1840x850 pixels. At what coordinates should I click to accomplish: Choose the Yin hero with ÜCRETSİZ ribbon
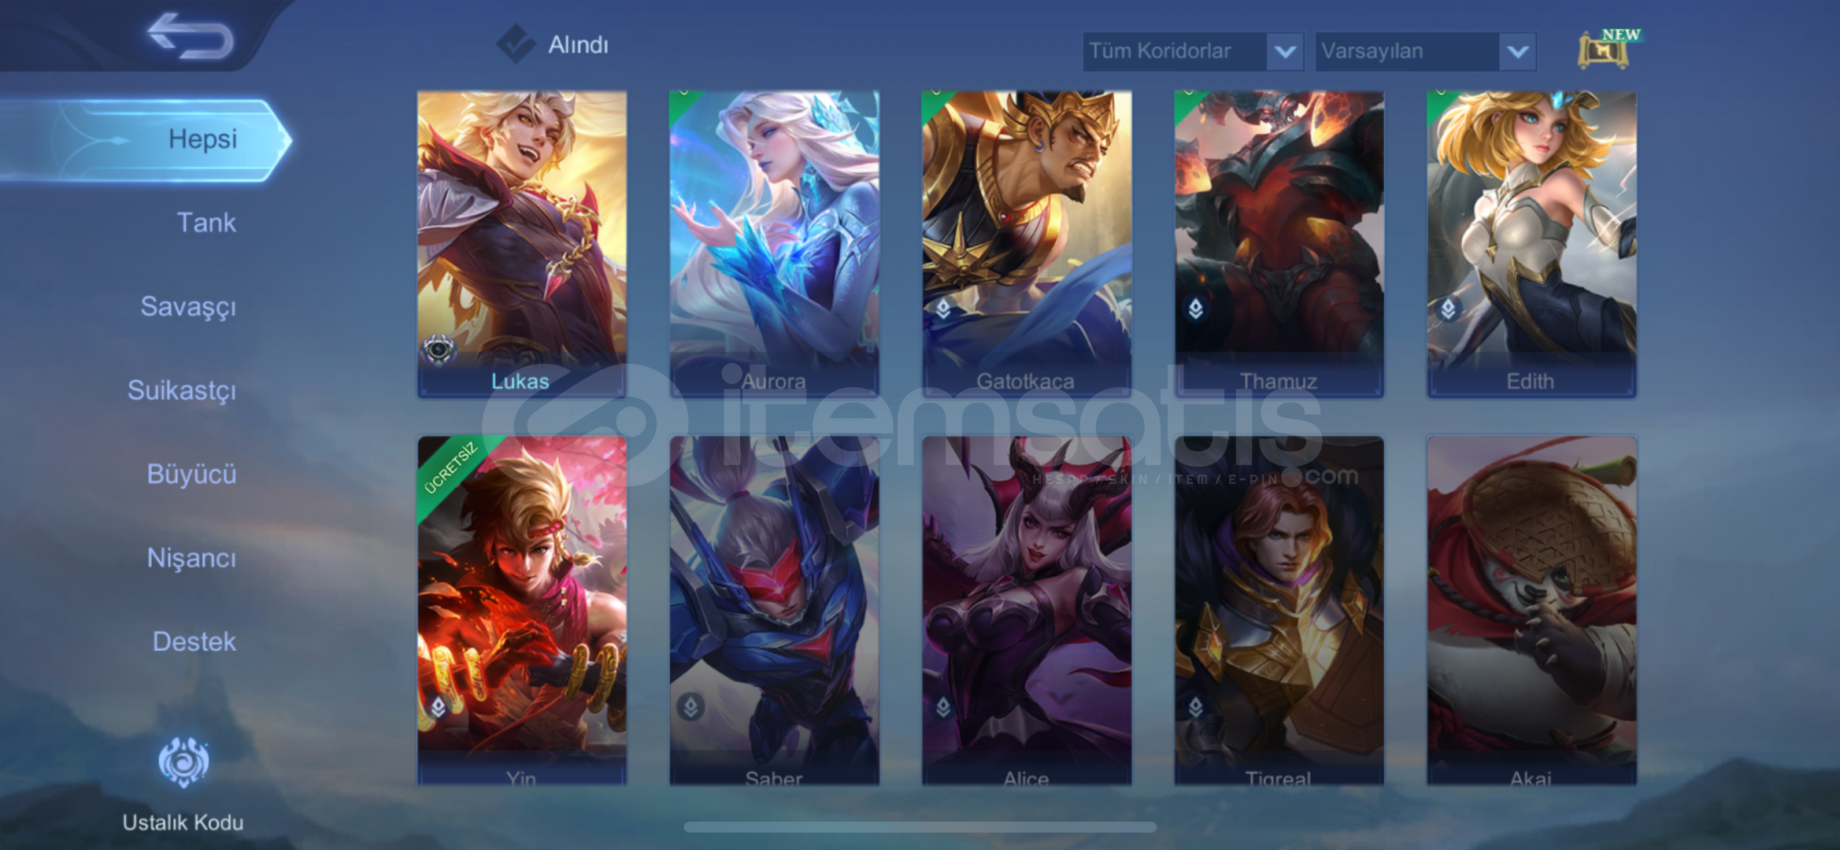[522, 611]
